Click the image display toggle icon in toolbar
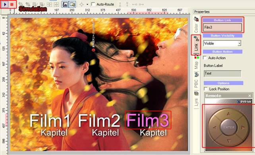The image size is (255, 155). [x=65, y=4]
